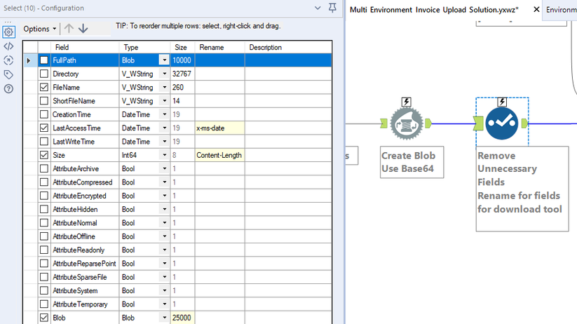Switch to Multi Environment Invoice Upload tab

click(434, 10)
